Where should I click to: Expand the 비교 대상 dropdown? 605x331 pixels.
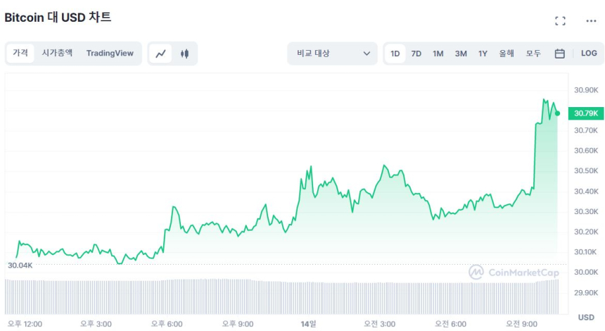332,54
